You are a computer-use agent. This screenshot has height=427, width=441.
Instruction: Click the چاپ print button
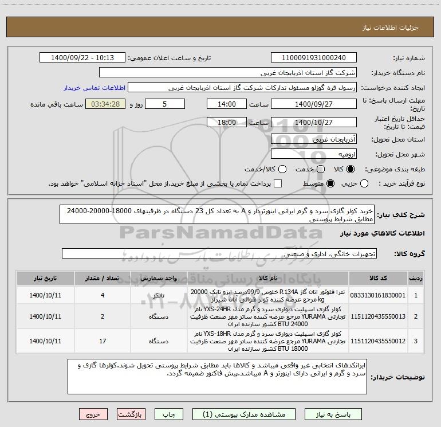coord(169,414)
